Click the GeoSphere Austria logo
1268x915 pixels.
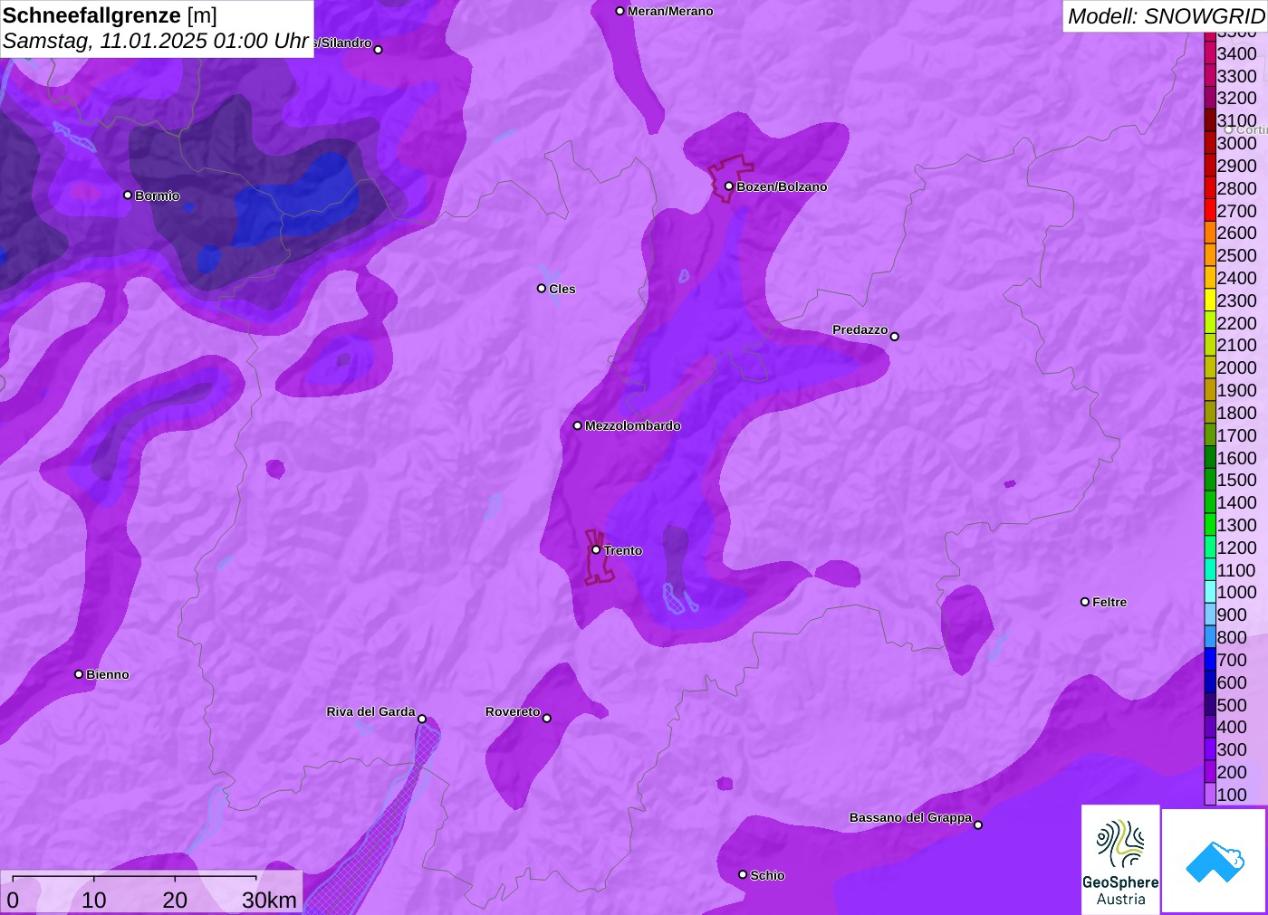coord(1120,858)
